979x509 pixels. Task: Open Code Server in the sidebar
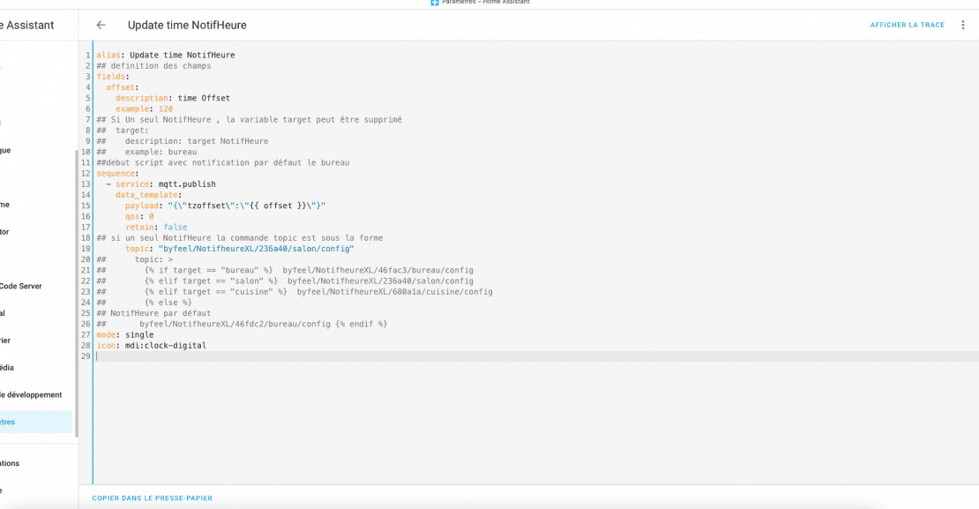pyautogui.click(x=21, y=286)
